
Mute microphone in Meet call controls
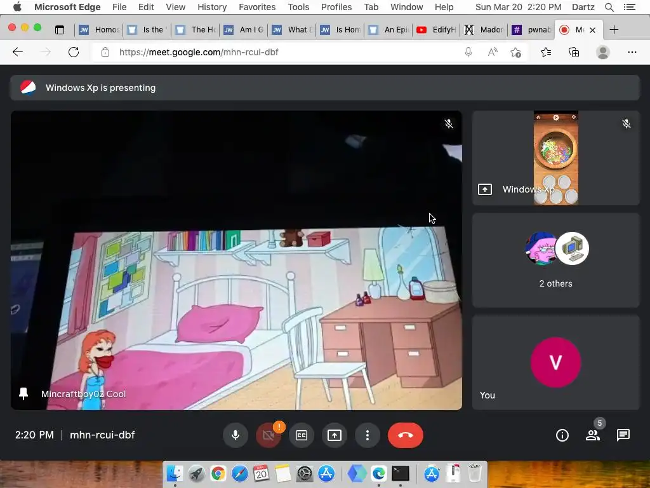point(235,435)
